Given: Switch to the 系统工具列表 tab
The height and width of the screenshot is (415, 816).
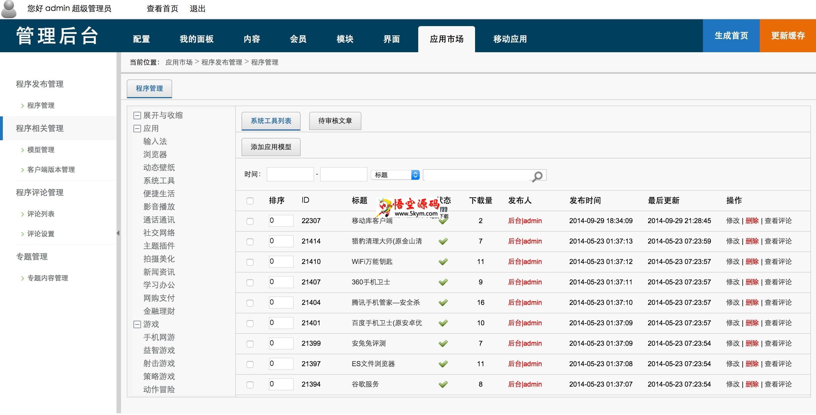Looking at the screenshot, I should point(271,121).
